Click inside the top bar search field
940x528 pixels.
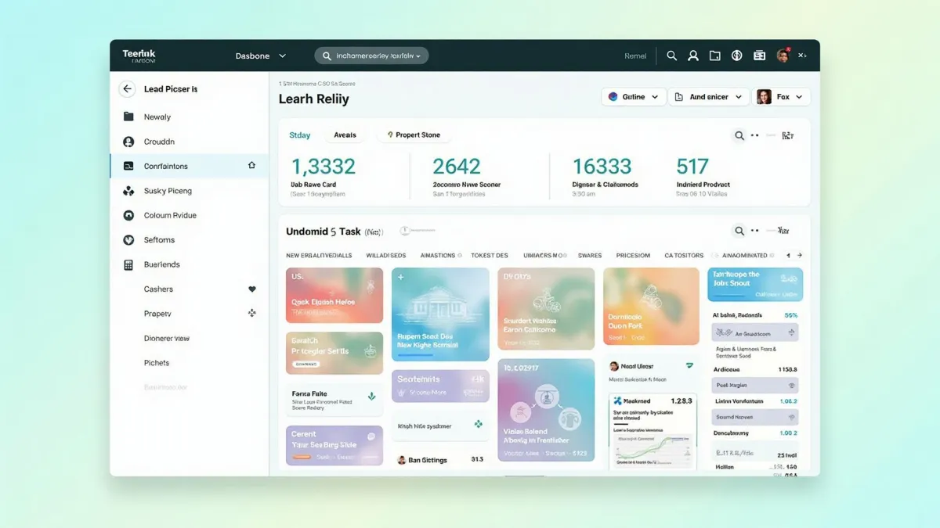(371, 56)
